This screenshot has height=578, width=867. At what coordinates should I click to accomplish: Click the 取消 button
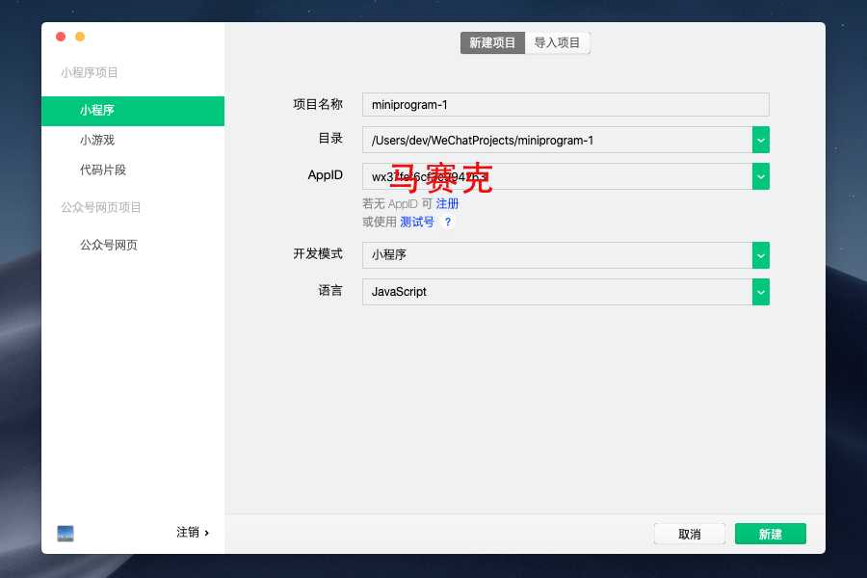[690, 534]
